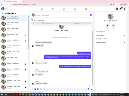
Task: Expand Customize chat section
Action: point(110,32)
